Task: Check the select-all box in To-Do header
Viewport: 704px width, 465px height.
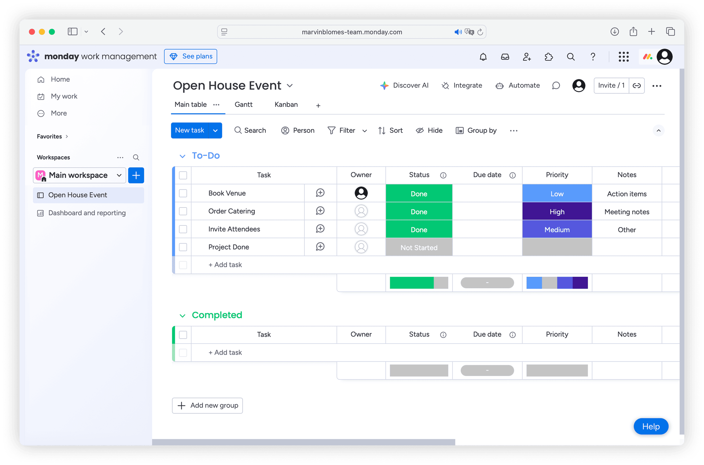Action: pyautogui.click(x=183, y=175)
